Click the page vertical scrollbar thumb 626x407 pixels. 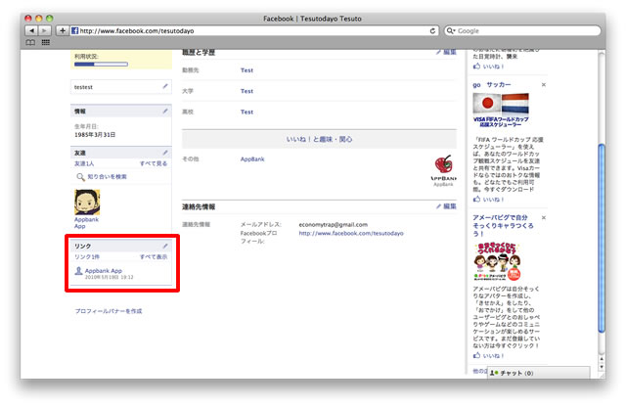pyautogui.click(x=602, y=238)
